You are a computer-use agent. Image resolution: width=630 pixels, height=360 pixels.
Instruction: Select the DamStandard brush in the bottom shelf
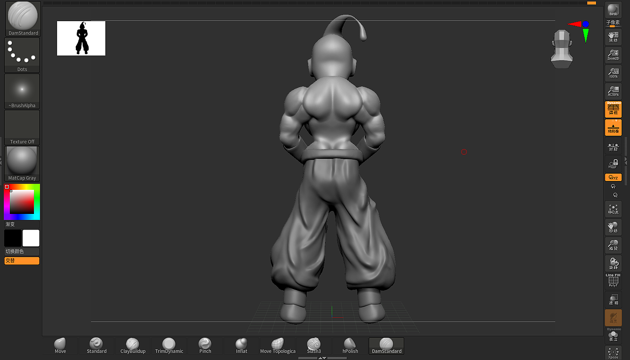coord(386,346)
